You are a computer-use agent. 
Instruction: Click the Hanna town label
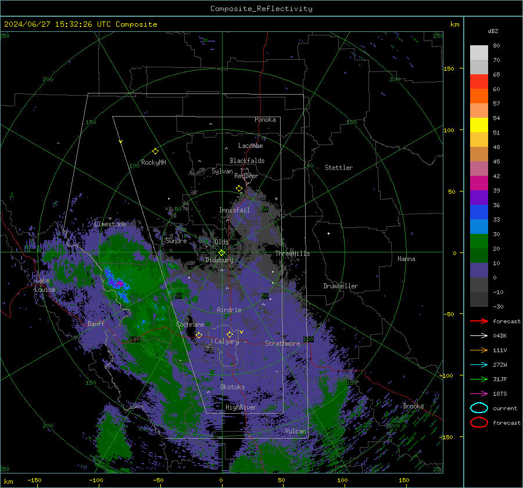(x=406, y=259)
